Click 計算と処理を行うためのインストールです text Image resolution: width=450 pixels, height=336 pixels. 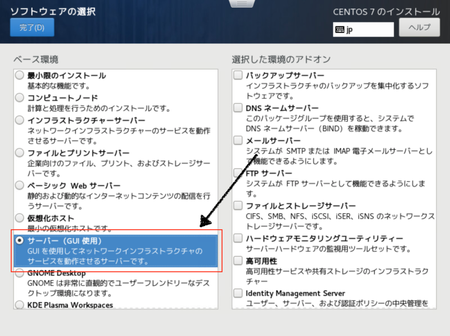99,109
